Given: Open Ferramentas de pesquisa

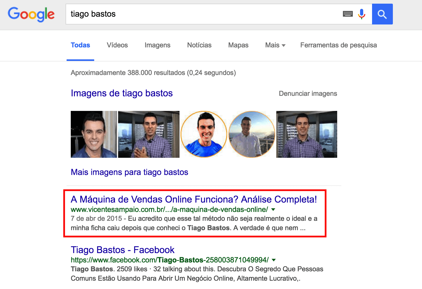Looking at the screenshot, I should (x=338, y=45).
